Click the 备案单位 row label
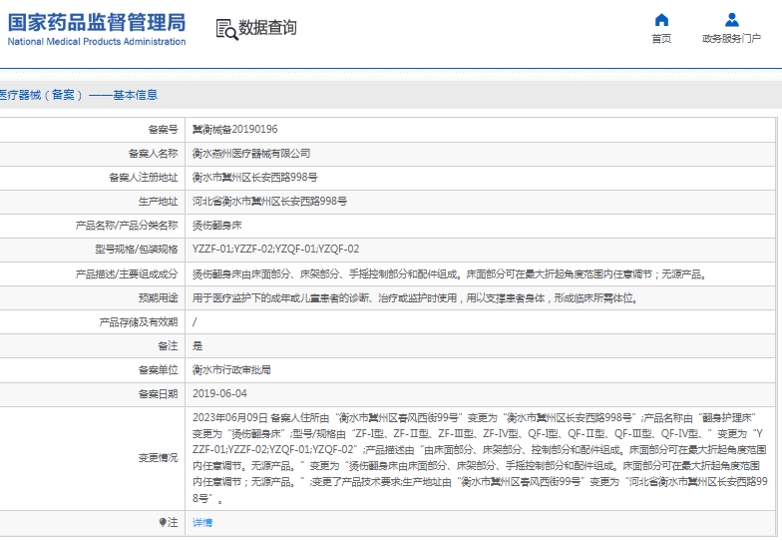 158,369
